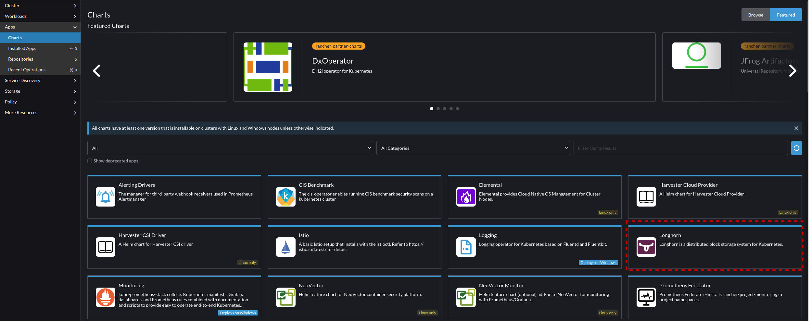Expand the Policy sidebar section
Viewport: 811px width, 321px height.
tap(40, 102)
